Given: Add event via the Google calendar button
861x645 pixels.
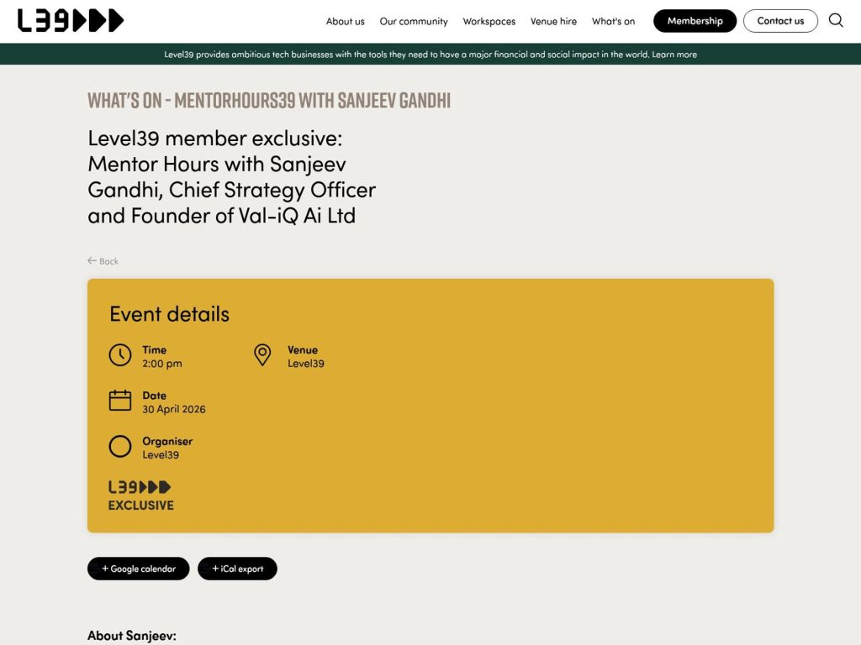Looking at the screenshot, I should coord(138,569).
